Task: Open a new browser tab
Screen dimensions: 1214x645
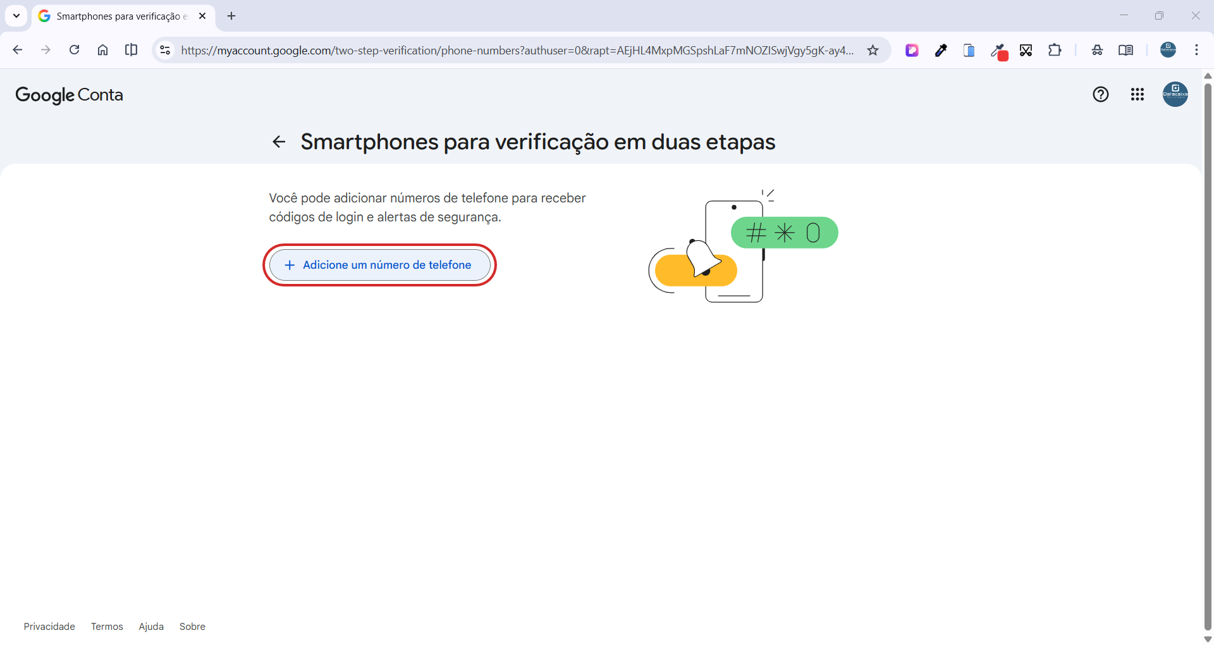Action: pyautogui.click(x=231, y=16)
